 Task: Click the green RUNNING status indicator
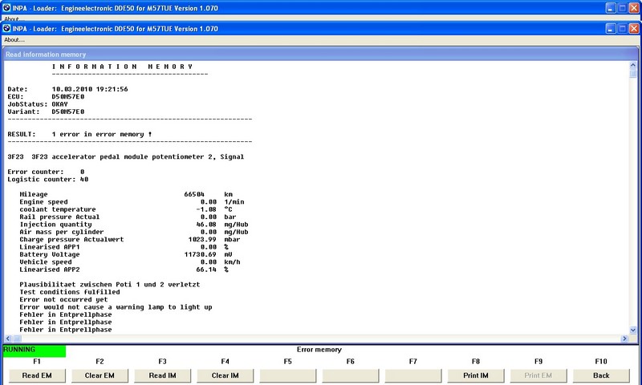(35, 351)
